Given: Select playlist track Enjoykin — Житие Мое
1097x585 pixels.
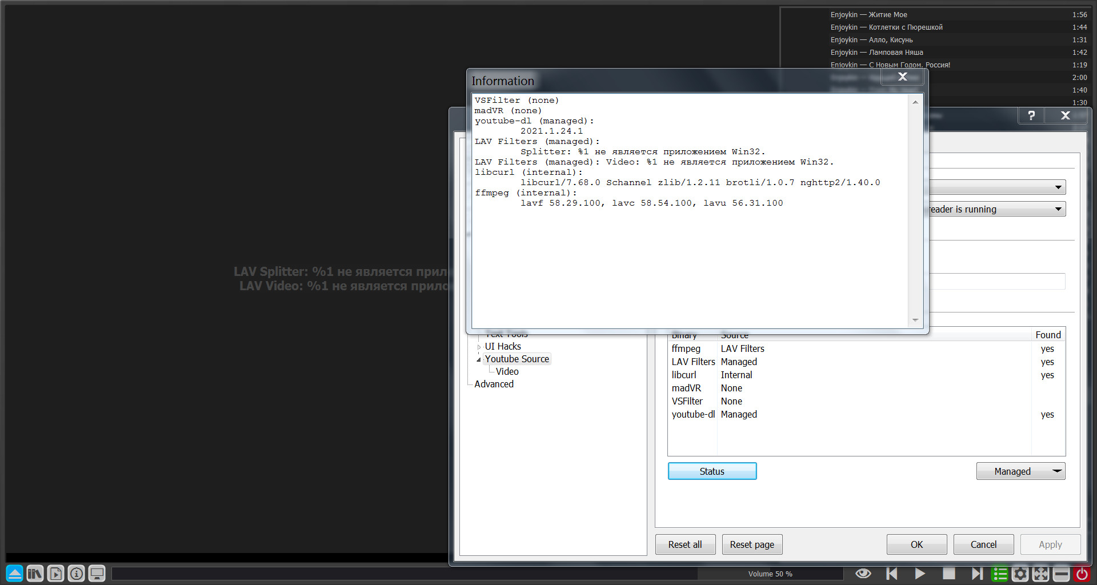Looking at the screenshot, I should [868, 15].
